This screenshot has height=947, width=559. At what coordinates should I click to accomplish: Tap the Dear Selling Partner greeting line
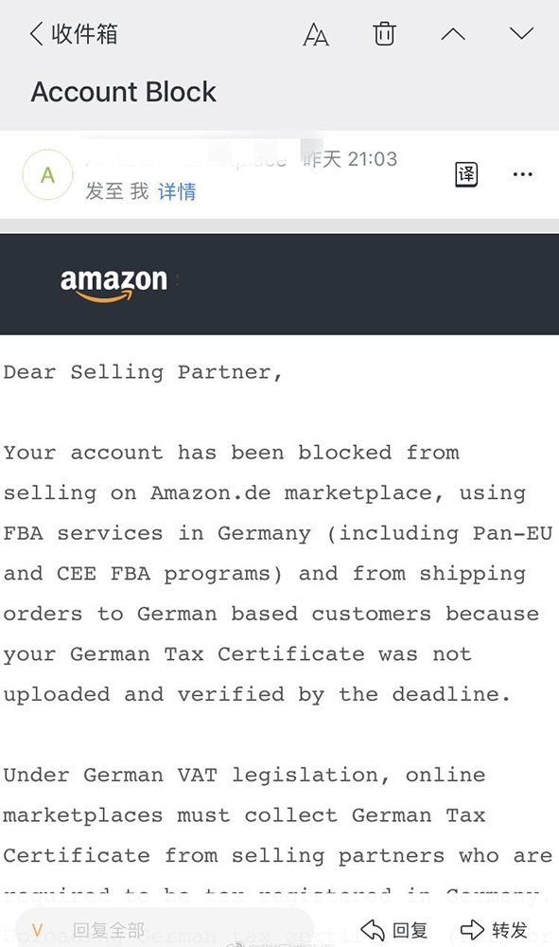(x=143, y=372)
